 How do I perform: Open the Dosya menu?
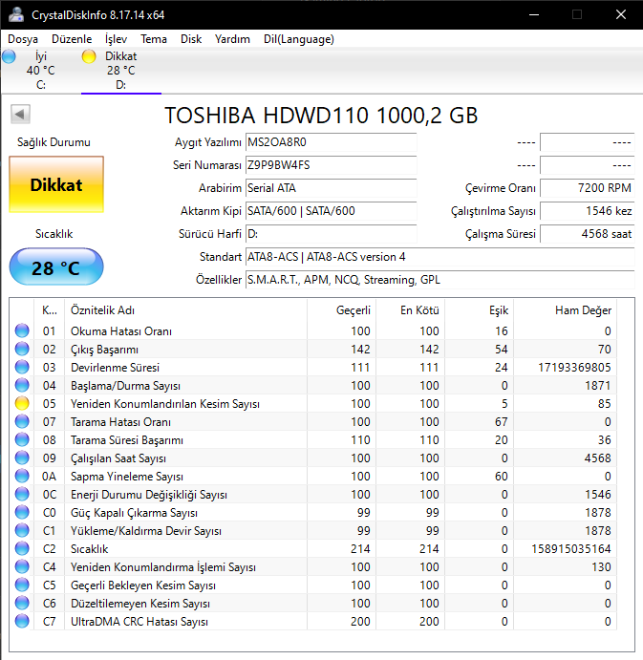tap(23, 39)
